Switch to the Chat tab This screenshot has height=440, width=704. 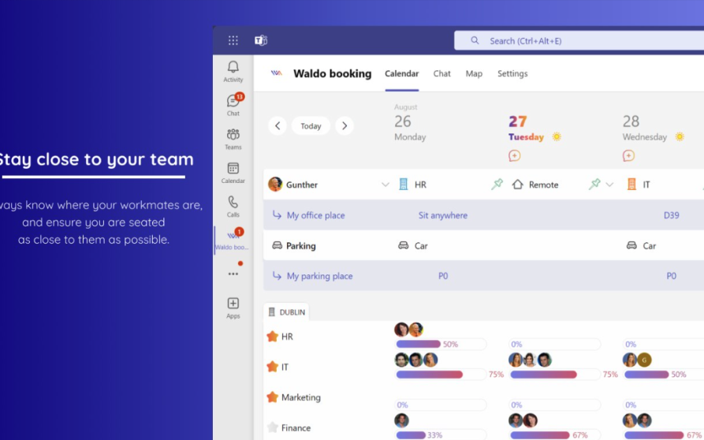click(441, 73)
